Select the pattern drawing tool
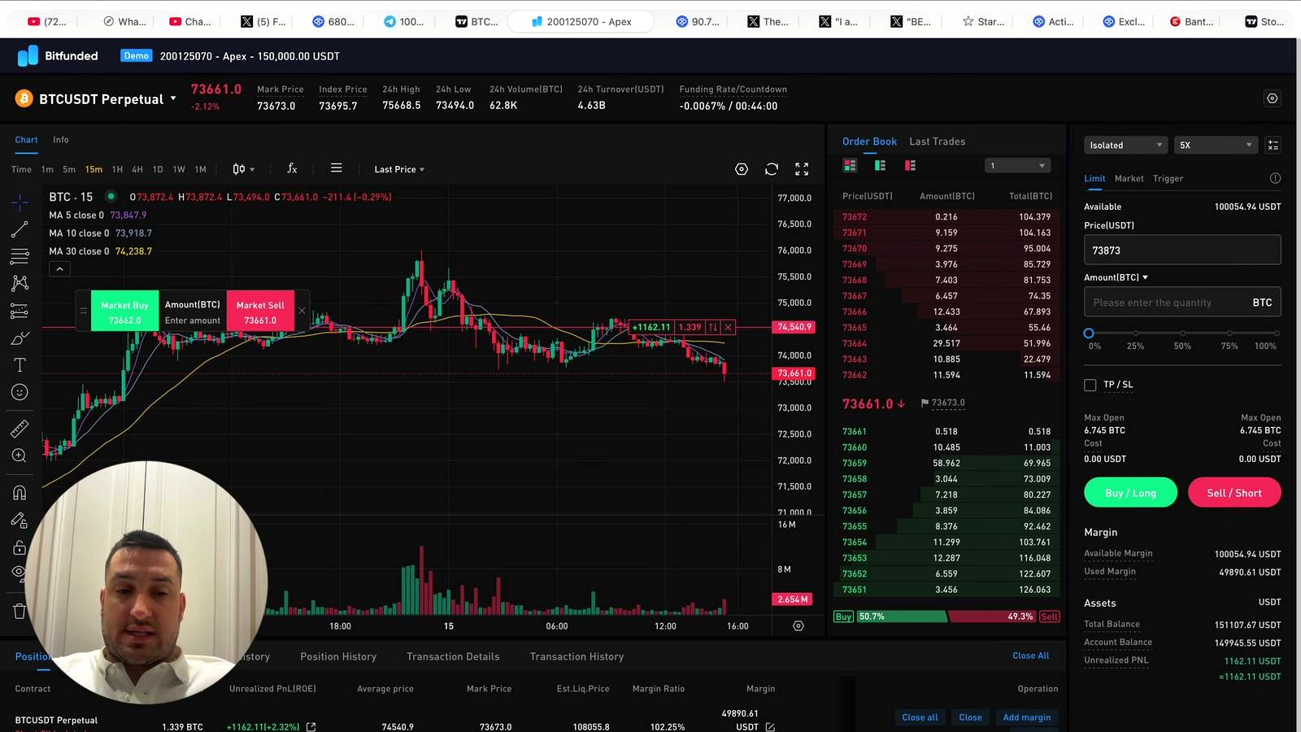 pos(20,283)
